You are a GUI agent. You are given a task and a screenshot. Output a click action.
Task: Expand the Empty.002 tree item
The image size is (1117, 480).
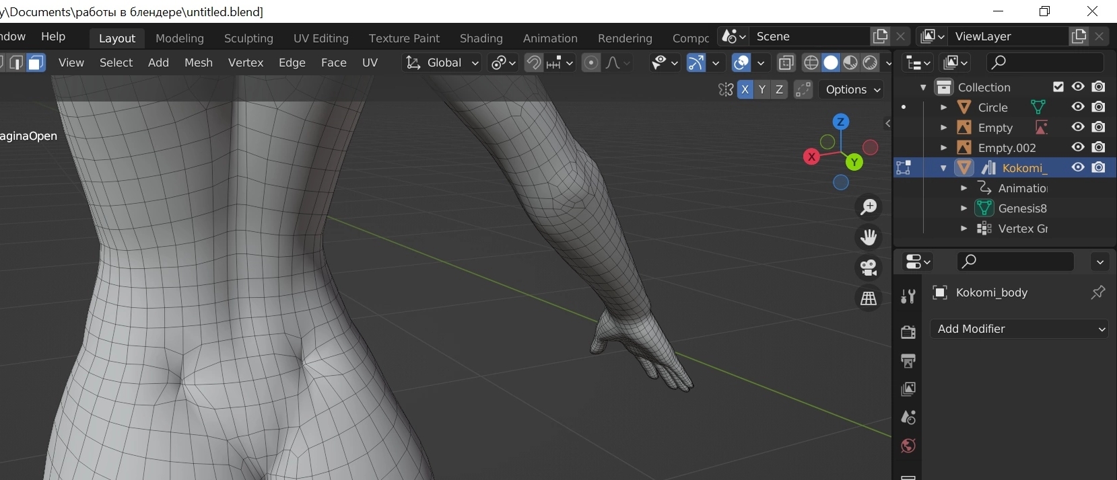click(x=943, y=147)
